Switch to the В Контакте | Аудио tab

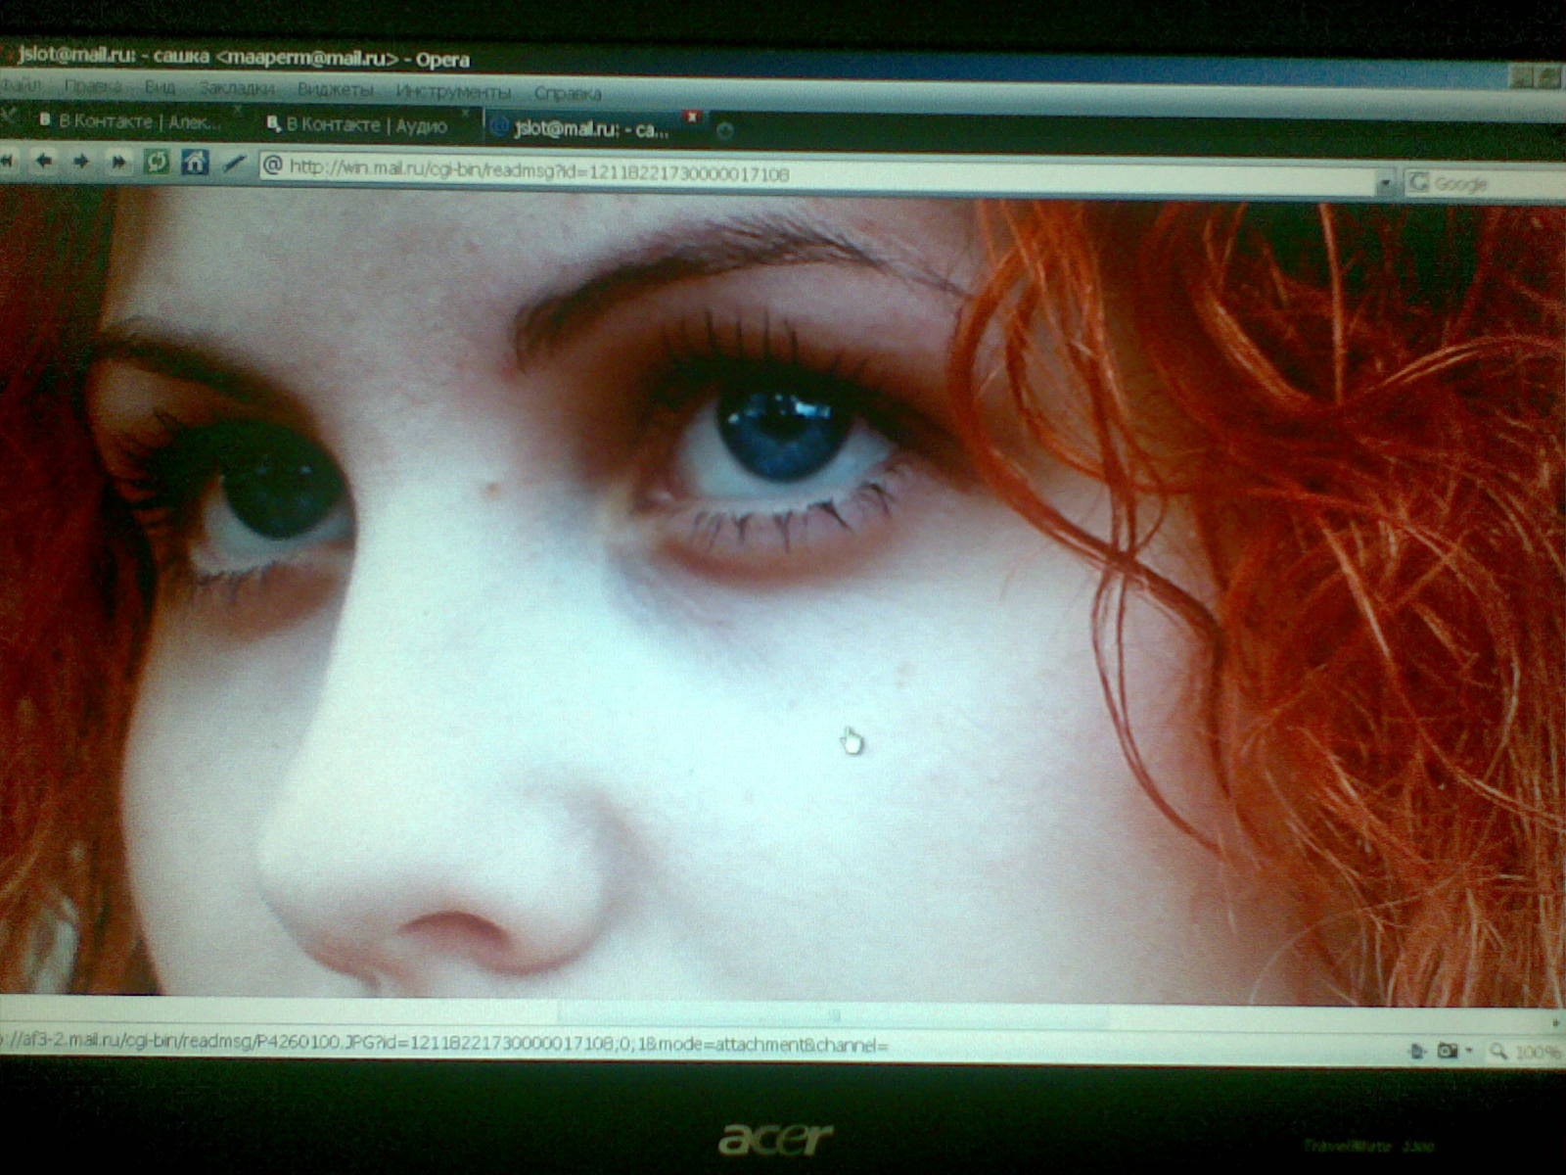coord(364,125)
